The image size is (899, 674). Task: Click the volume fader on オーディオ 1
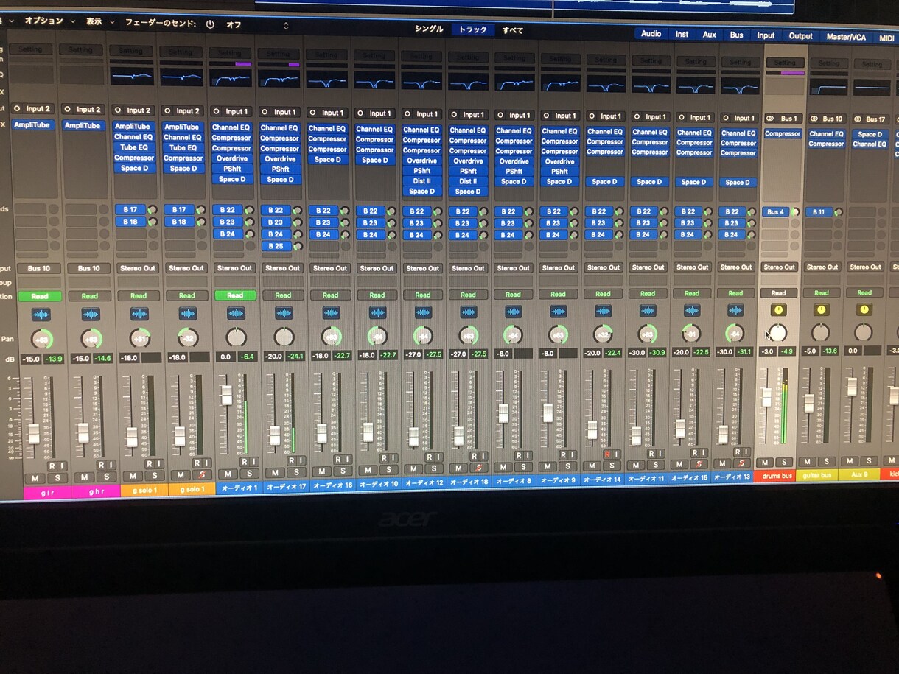click(227, 395)
